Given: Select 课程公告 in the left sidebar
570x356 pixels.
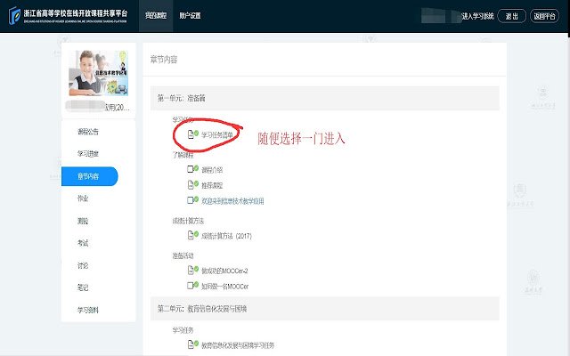Looking at the screenshot, I should coord(88,132).
